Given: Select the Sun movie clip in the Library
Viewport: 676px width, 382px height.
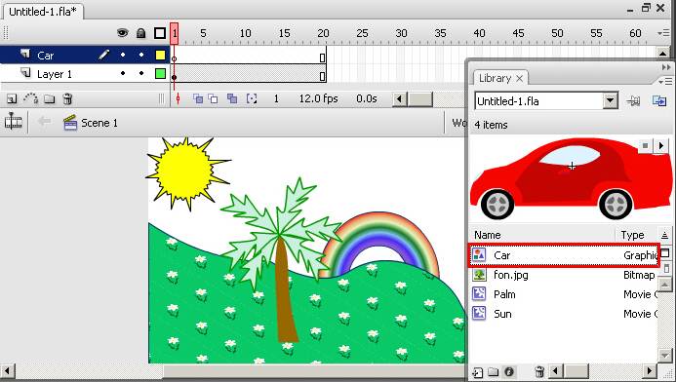Looking at the screenshot, I should click(564, 314).
